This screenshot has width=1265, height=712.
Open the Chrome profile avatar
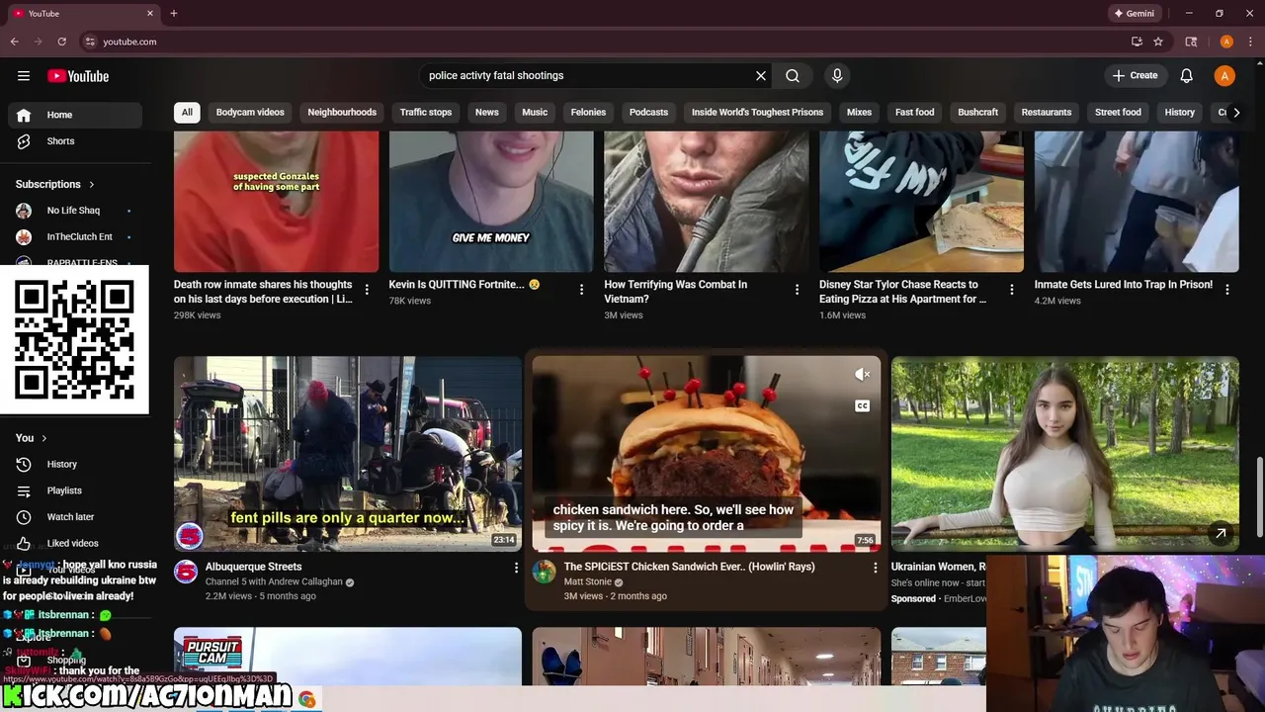1226,42
